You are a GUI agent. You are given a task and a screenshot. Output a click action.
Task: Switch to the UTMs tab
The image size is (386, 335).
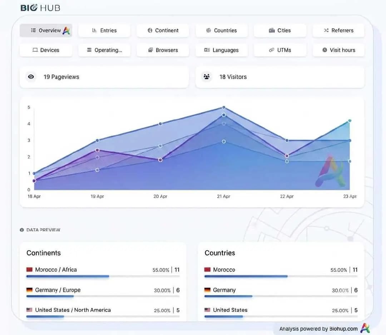[280, 50]
